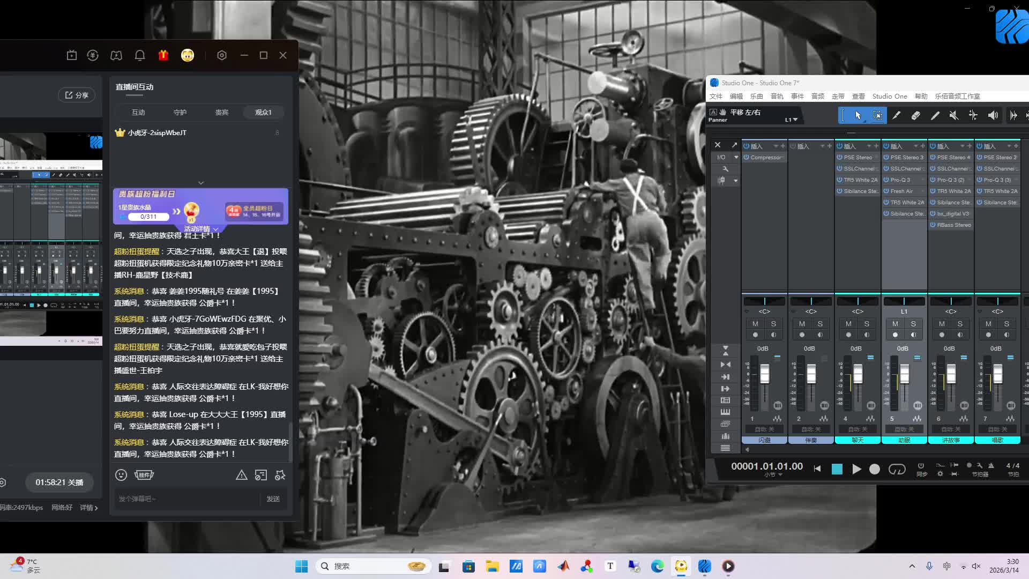Click the 发送 send button
The image size is (1029, 579).
[x=273, y=499]
